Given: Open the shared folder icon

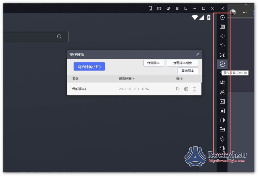Looking at the screenshot, I should [222, 130].
